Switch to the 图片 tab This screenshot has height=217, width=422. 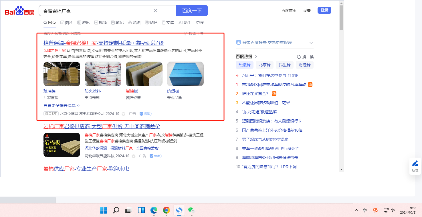pos(67,23)
